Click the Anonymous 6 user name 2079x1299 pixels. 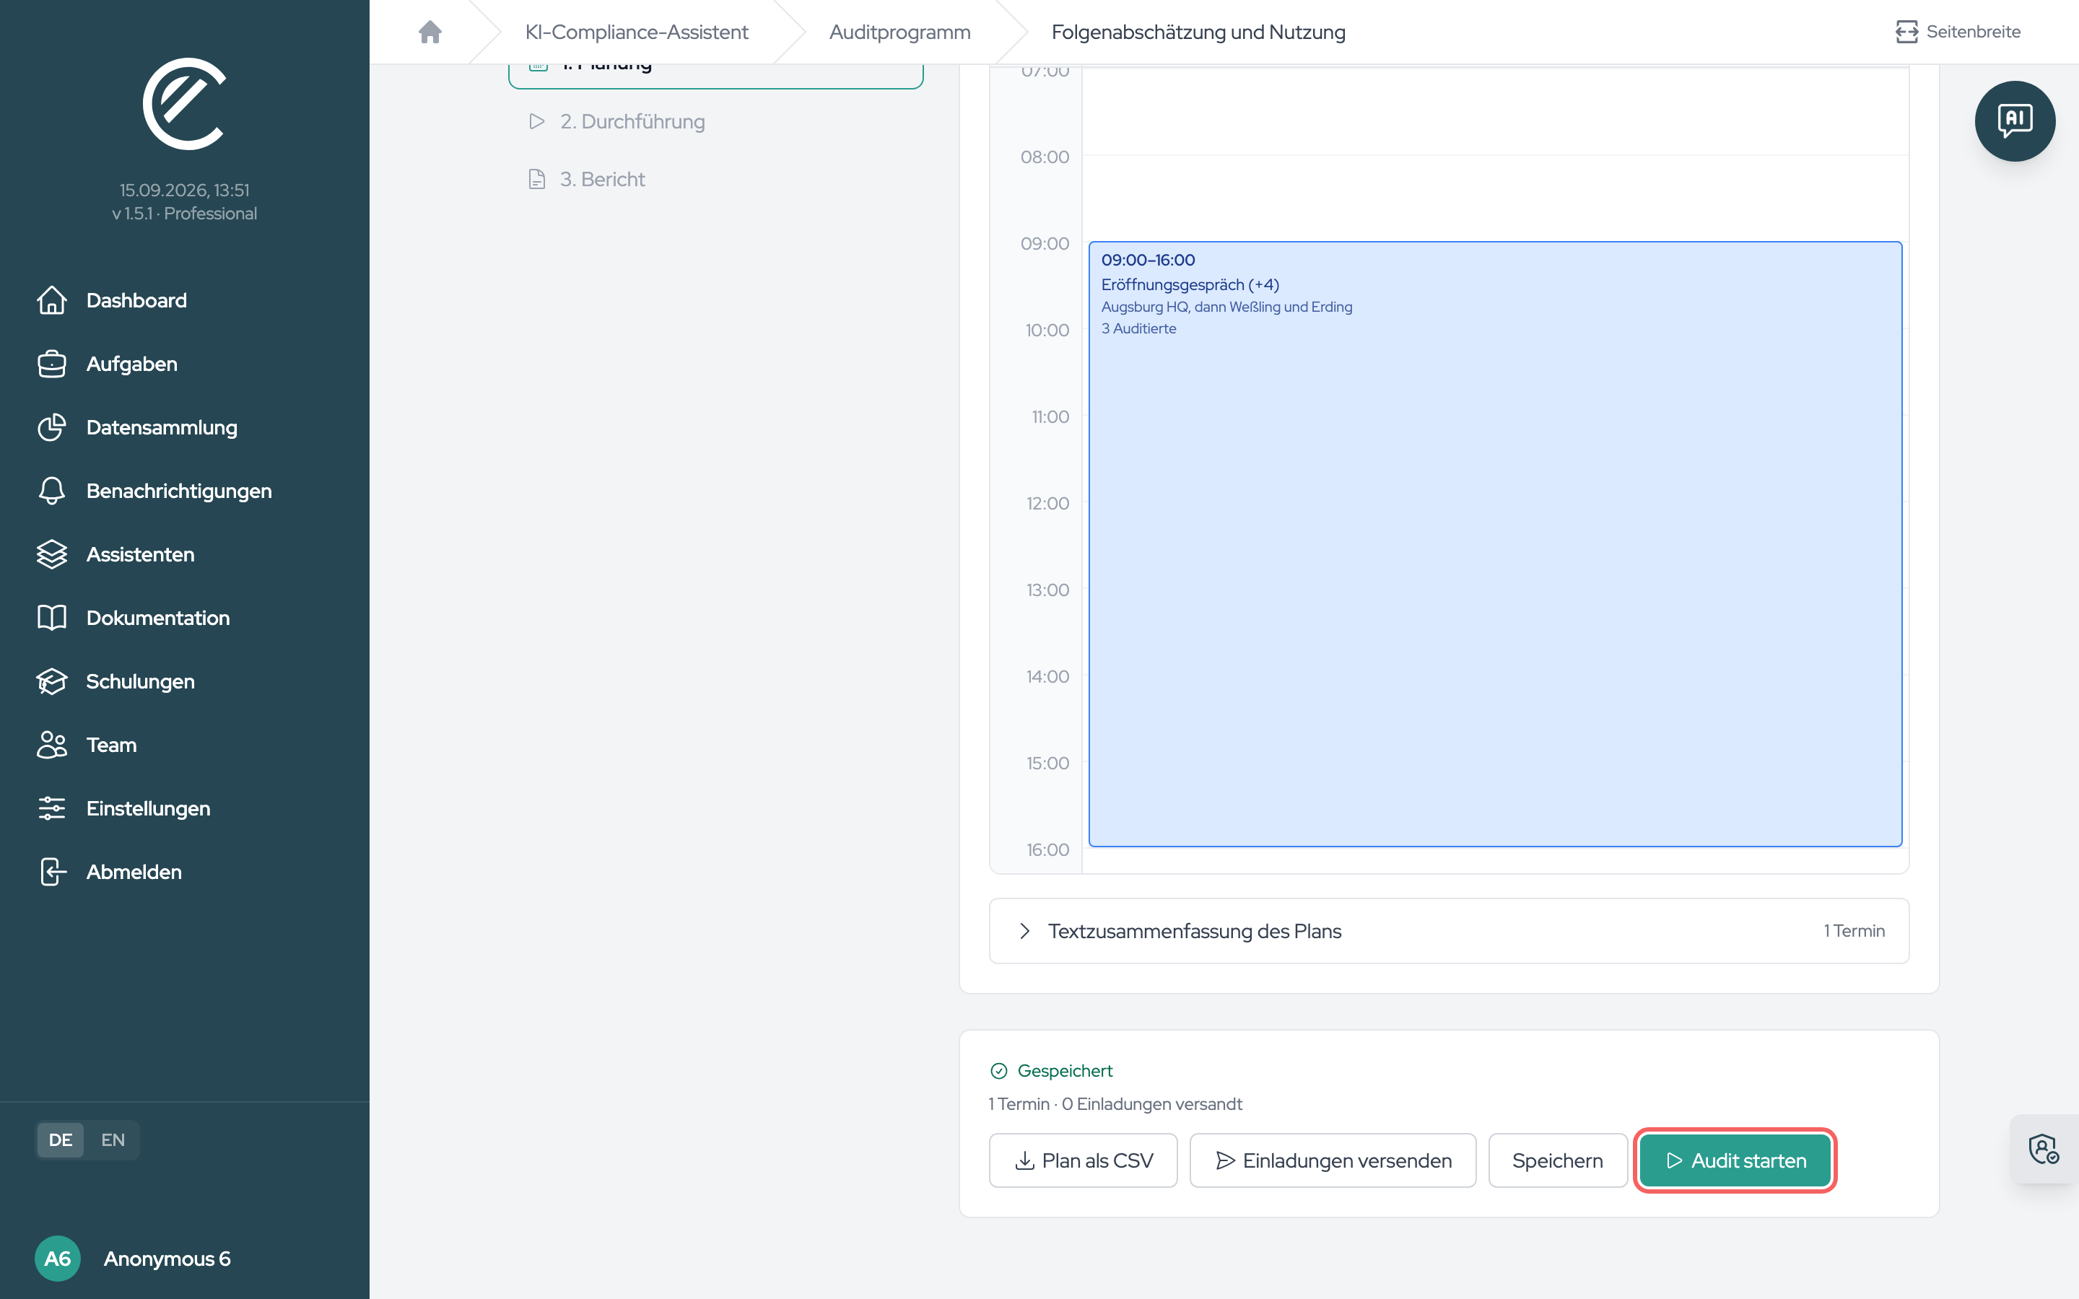tap(167, 1259)
